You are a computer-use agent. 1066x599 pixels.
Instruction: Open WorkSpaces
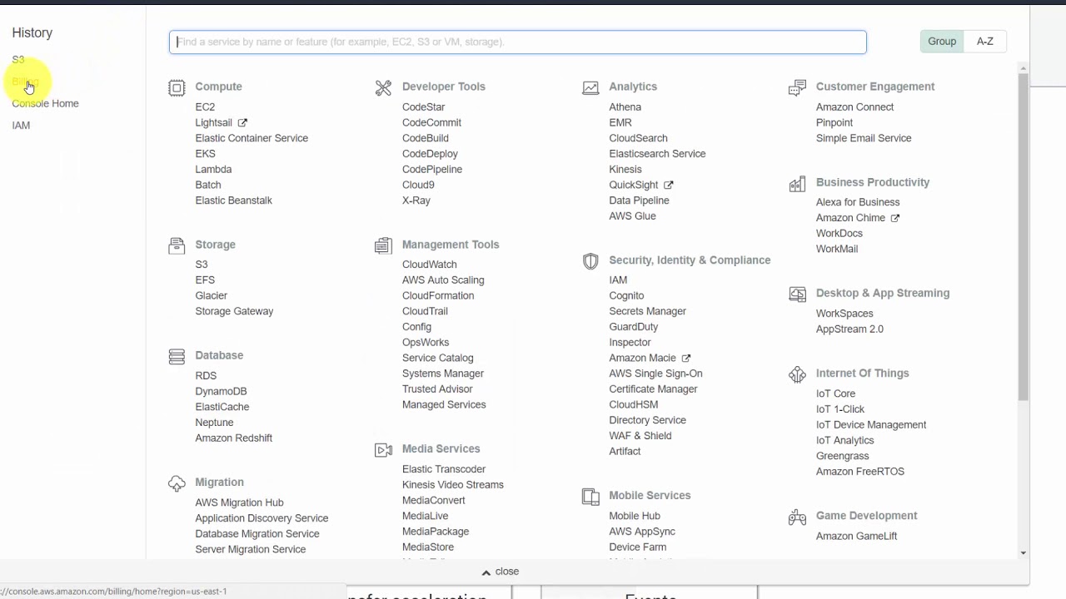point(844,314)
